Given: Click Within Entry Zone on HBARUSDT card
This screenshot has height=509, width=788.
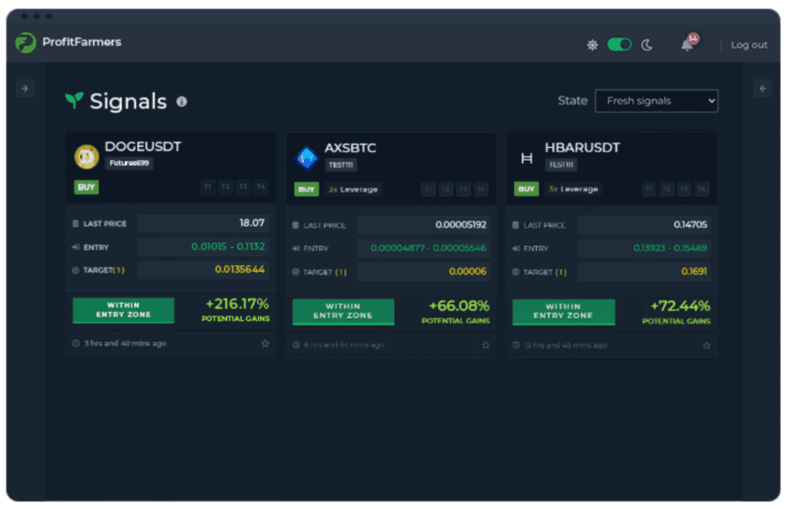Looking at the screenshot, I should [x=563, y=311].
